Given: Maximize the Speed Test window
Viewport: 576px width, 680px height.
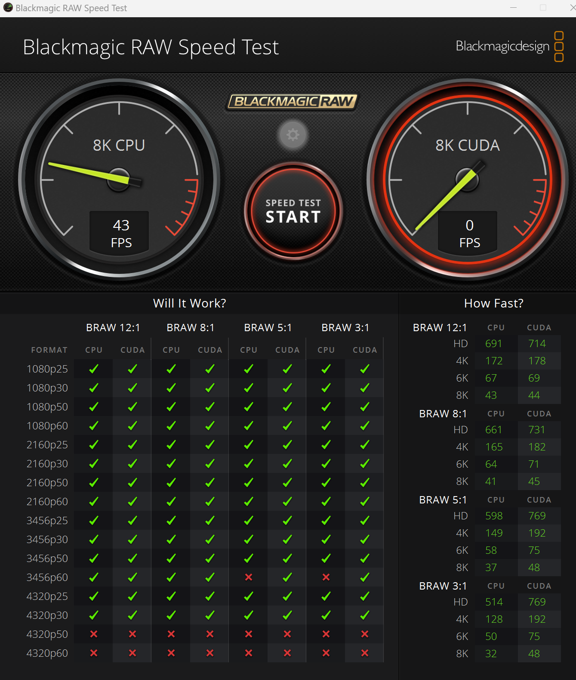Looking at the screenshot, I should tap(543, 8).
